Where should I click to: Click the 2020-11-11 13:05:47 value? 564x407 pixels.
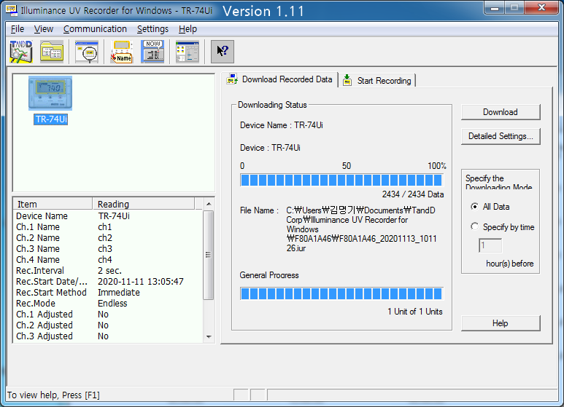coord(141,281)
